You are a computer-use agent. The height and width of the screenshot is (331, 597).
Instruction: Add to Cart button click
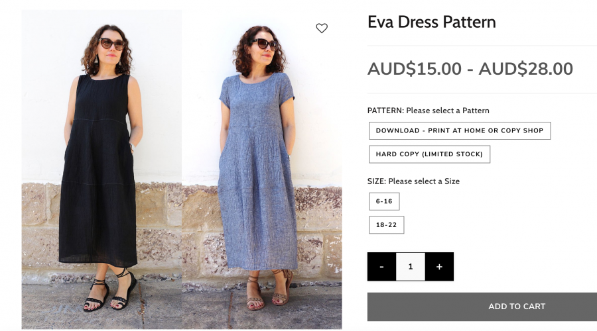482,307
